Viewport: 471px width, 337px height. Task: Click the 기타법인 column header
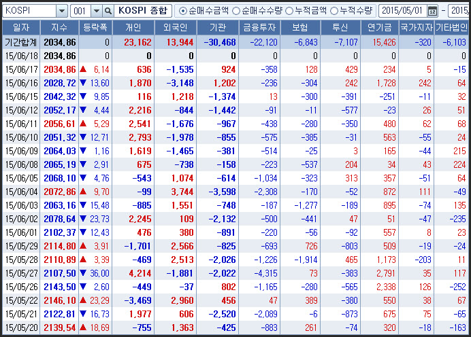click(x=451, y=28)
